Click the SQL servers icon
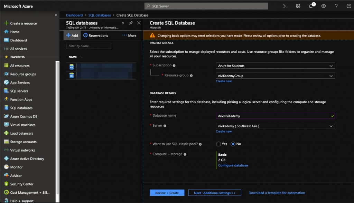 click(6, 91)
